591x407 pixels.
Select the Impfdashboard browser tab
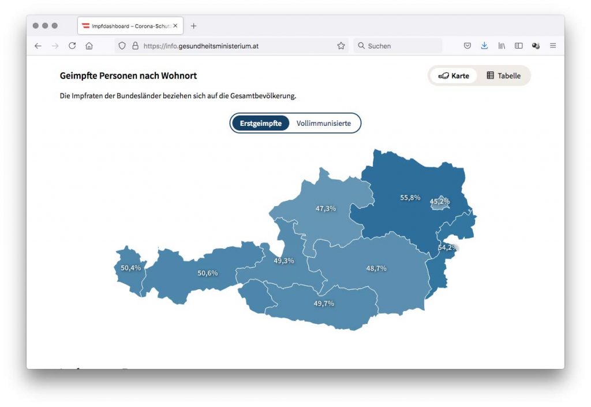point(127,26)
